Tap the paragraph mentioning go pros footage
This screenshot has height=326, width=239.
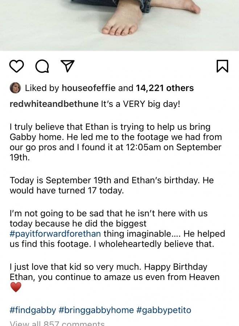(116, 142)
